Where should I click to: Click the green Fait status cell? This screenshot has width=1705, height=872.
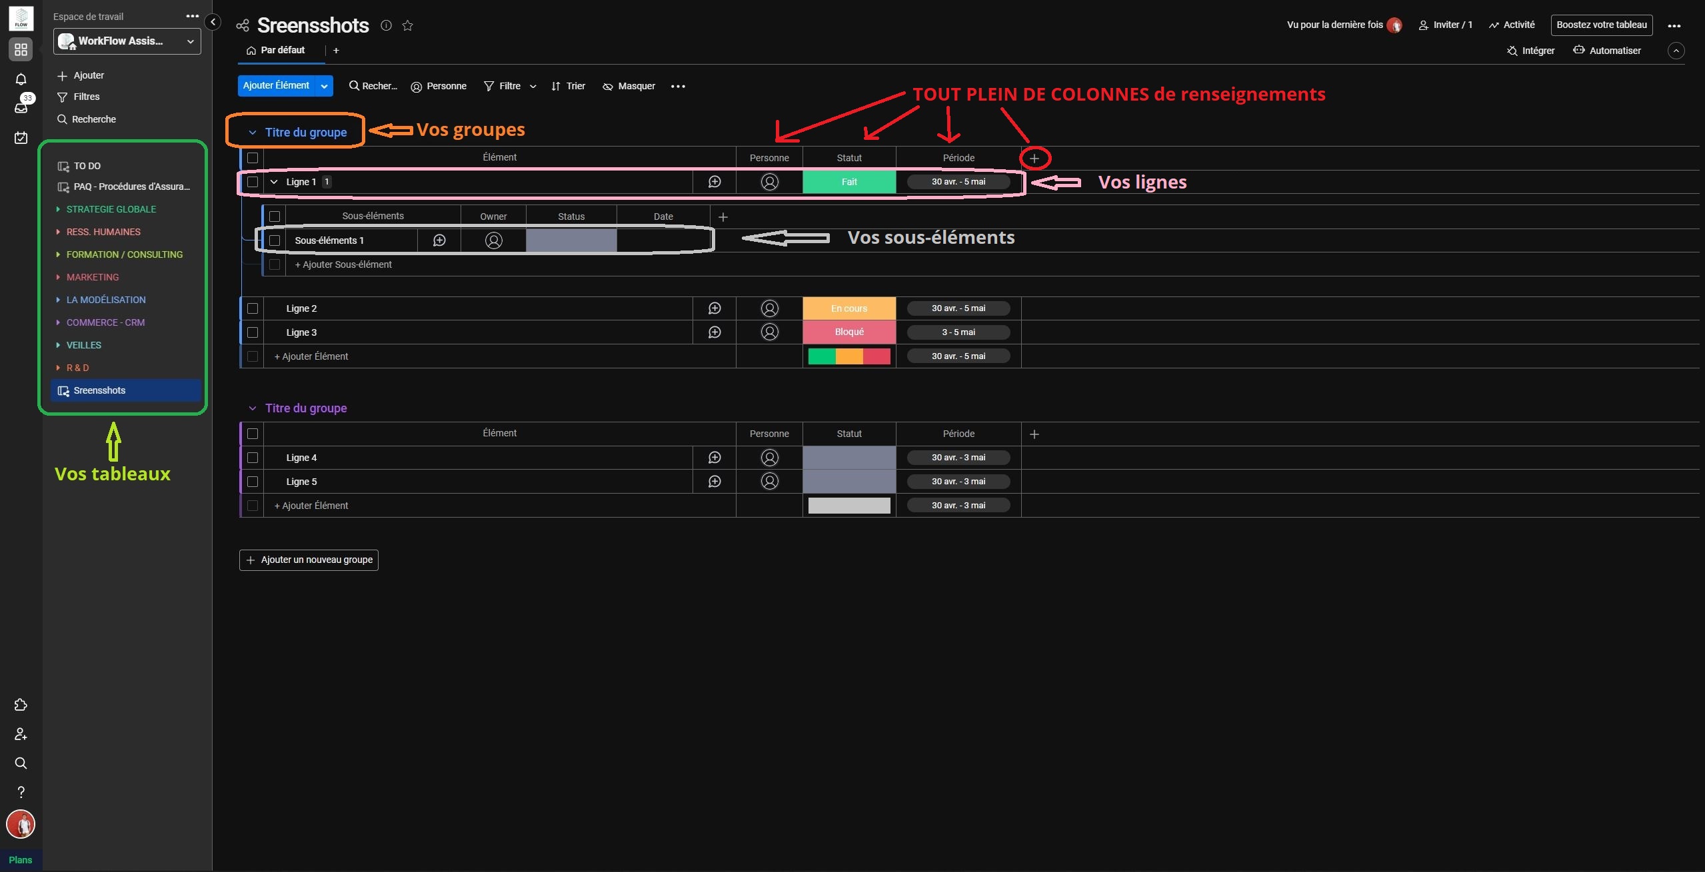pos(849,181)
